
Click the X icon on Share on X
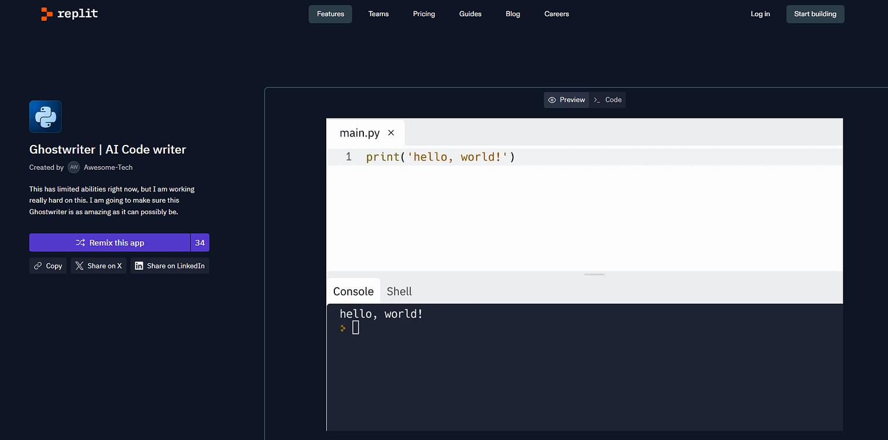[x=80, y=266]
